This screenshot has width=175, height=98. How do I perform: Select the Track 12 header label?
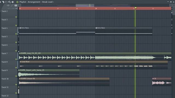tap(5, 96)
